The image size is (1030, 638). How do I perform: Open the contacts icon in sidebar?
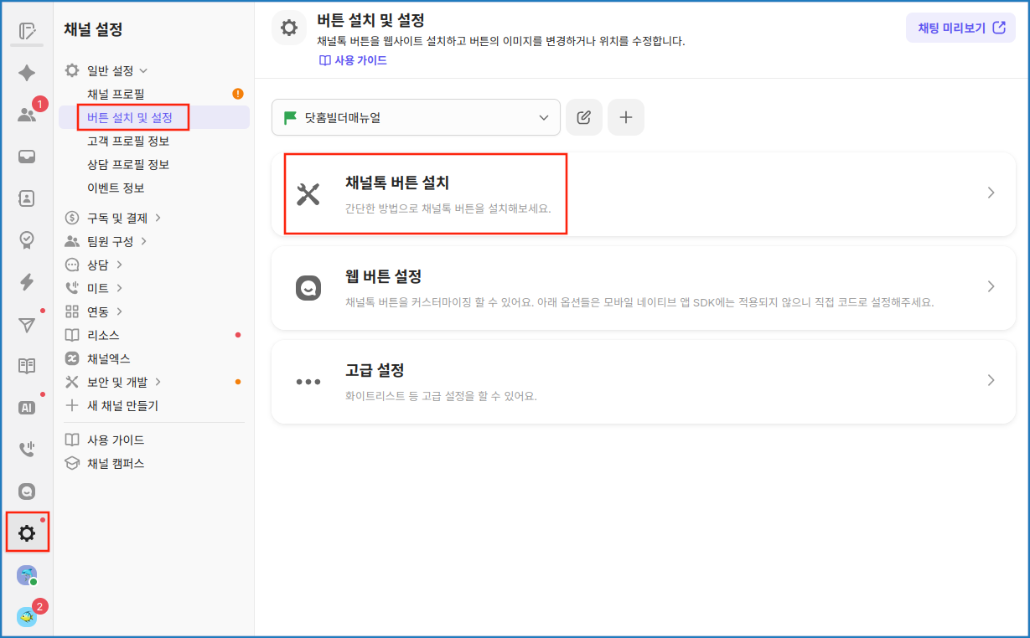pos(27,198)
